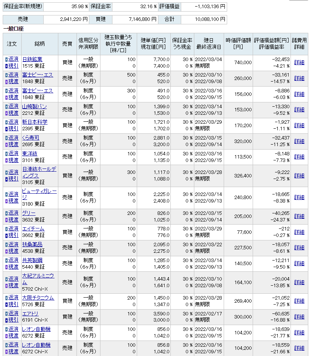Show 詳細 for the 大紀アルミニウム row
This screenshot has height=356, width=311.
point(299,282)
